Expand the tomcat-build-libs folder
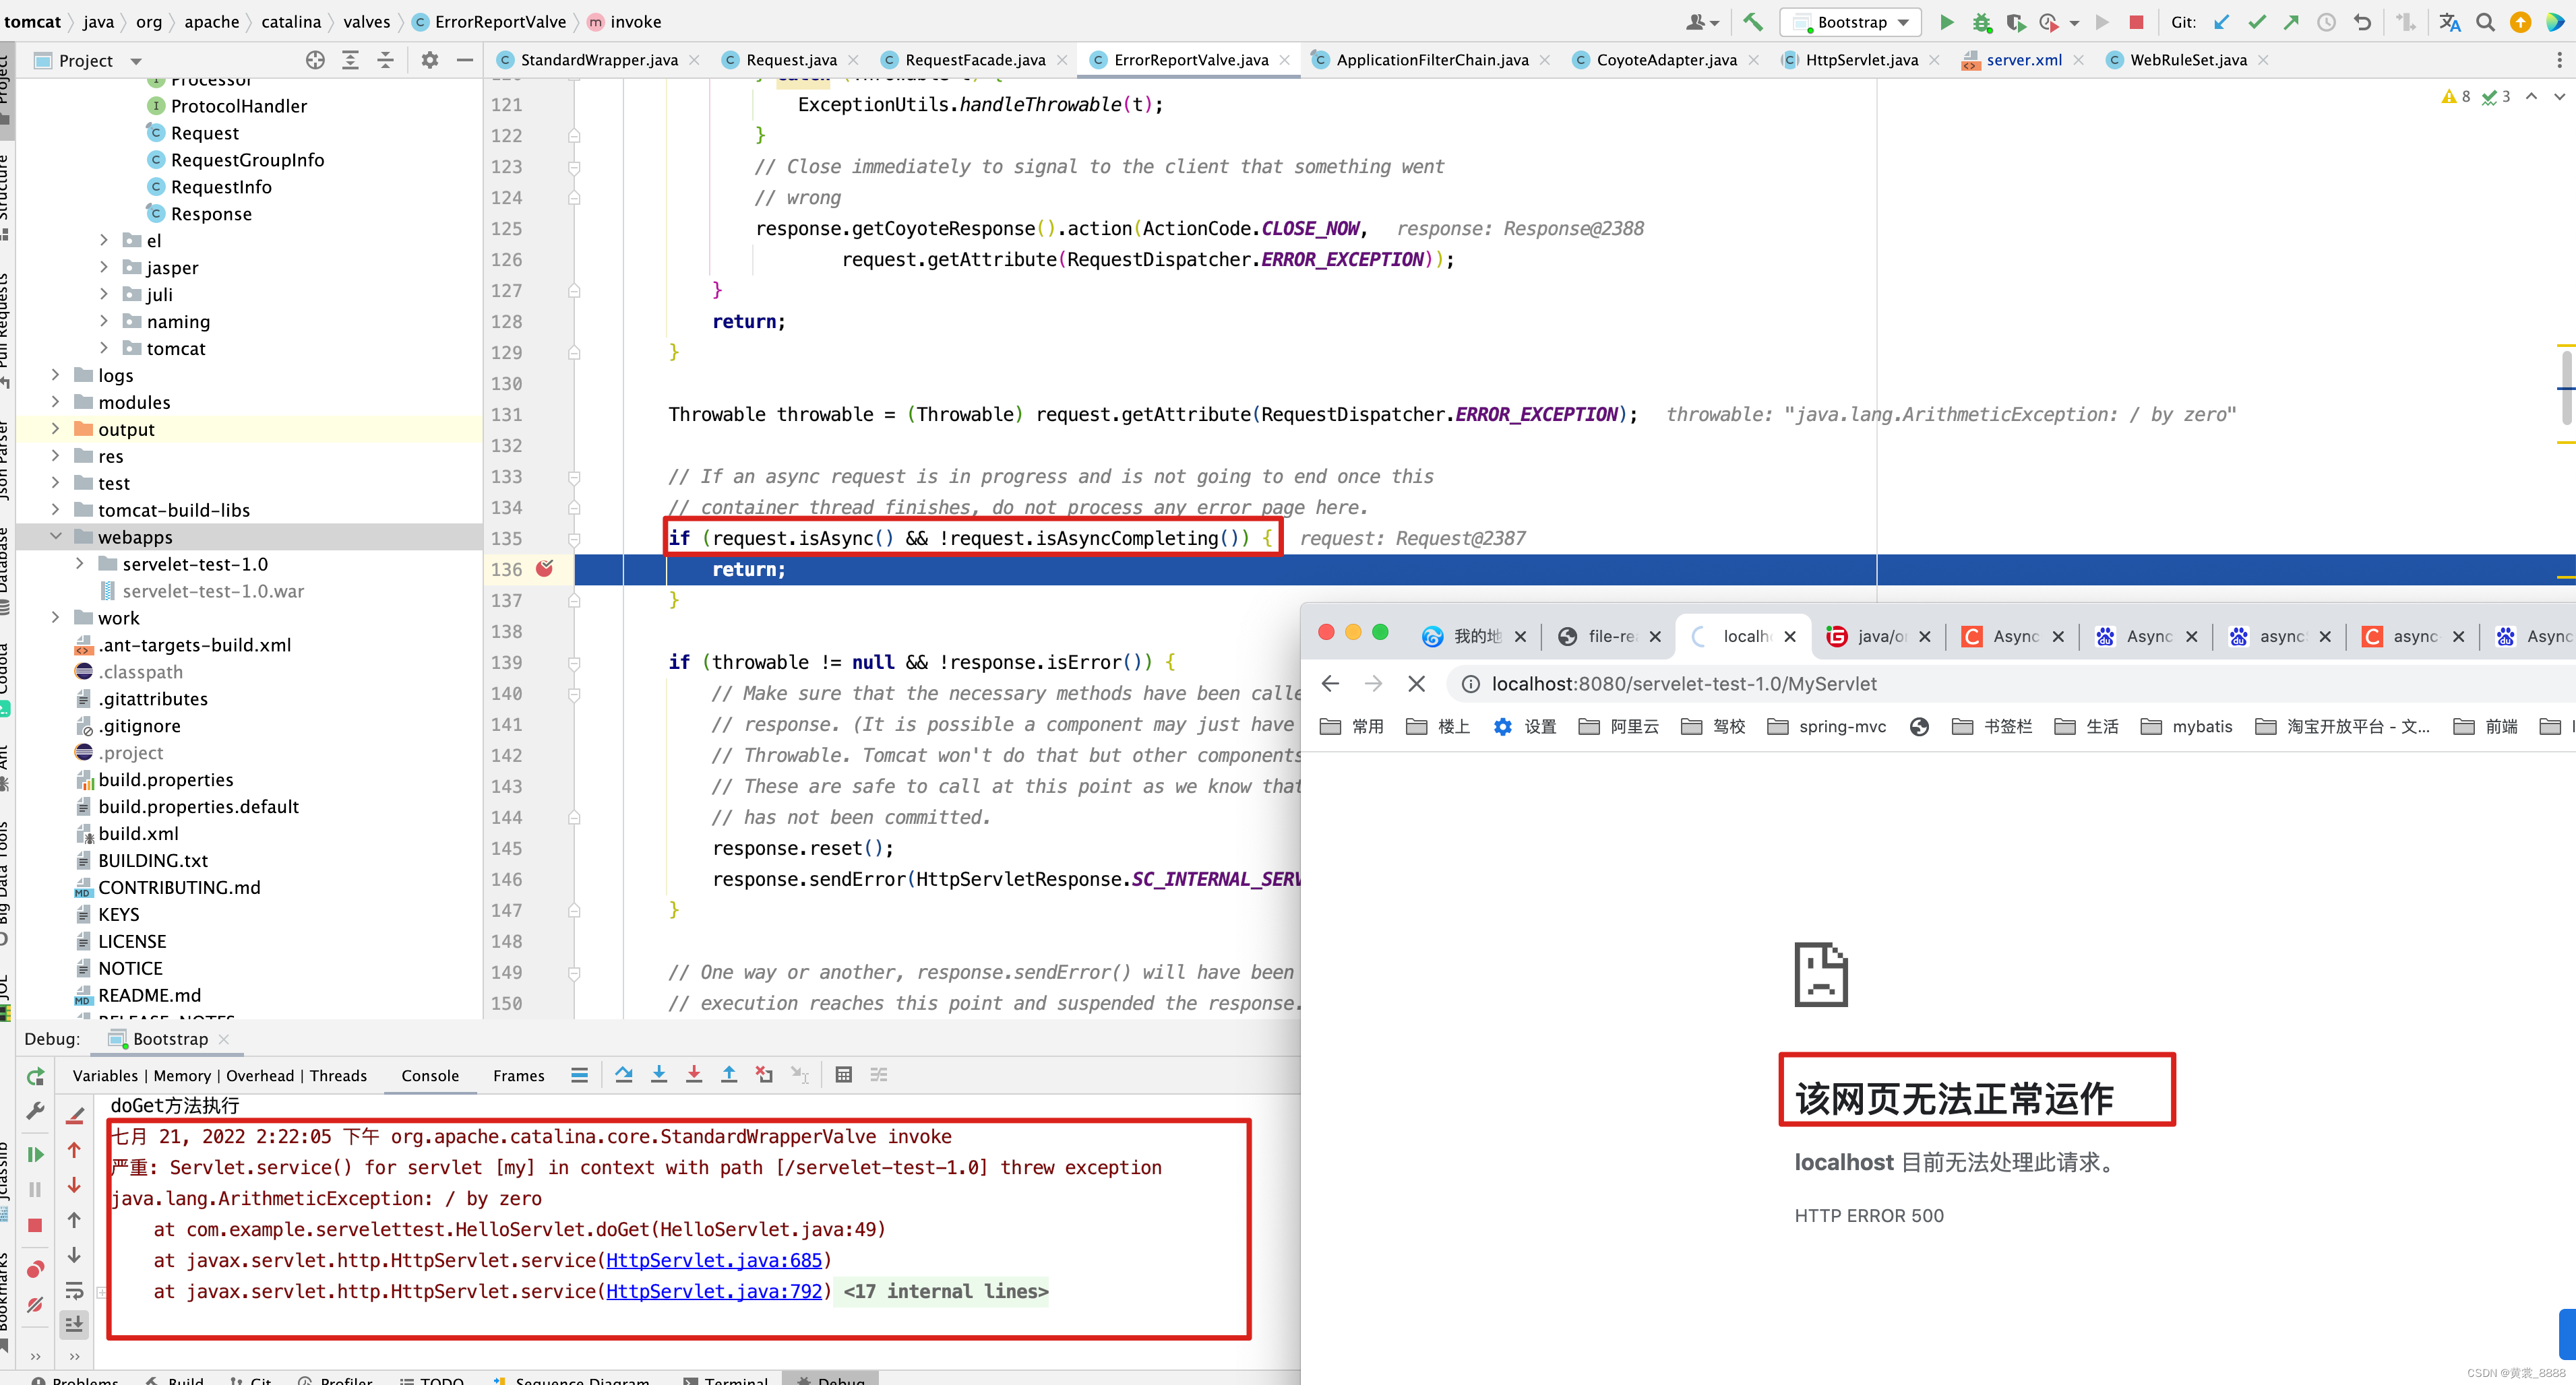This screenshot has width=2576, height=1385. click(x=56, y=510)
